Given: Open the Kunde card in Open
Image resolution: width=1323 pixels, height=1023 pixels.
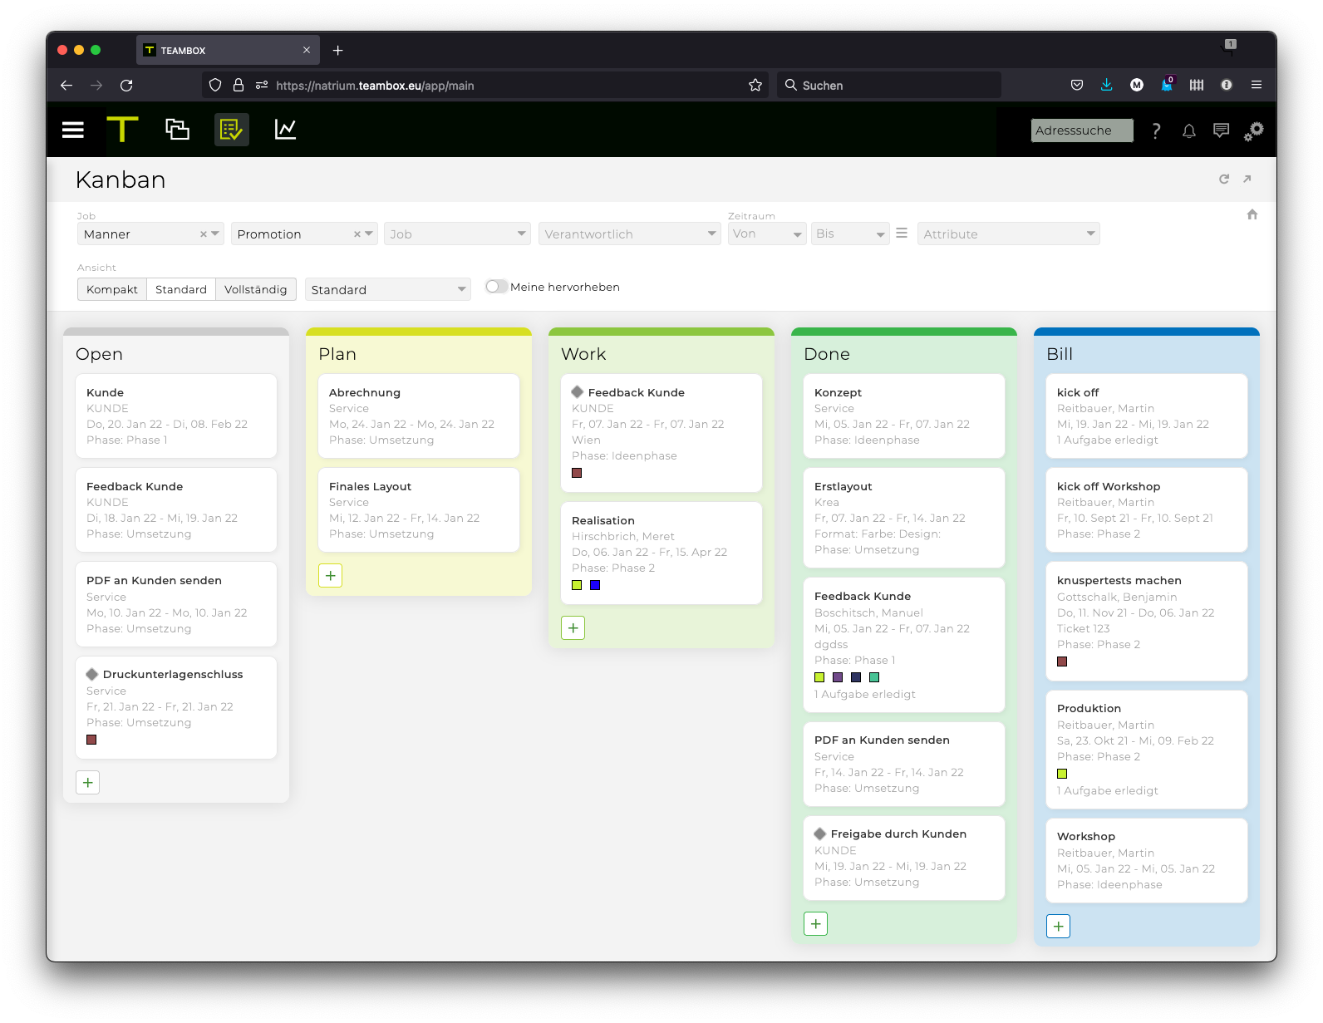Looking at the screenshot, I should 176,416.
